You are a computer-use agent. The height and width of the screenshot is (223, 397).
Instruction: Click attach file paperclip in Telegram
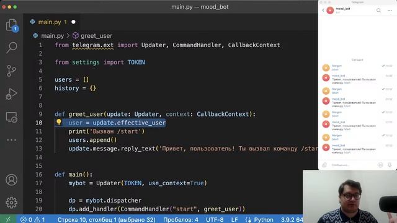pyautogui.click(x=324, y=165)
